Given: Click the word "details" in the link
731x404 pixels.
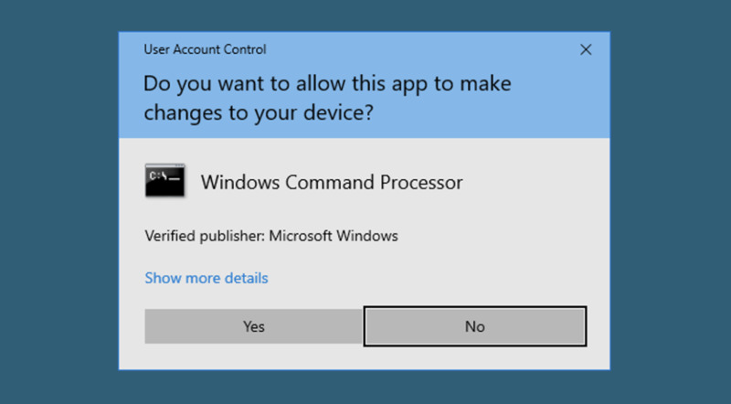Looking at the screenshot, I should 243,278.
